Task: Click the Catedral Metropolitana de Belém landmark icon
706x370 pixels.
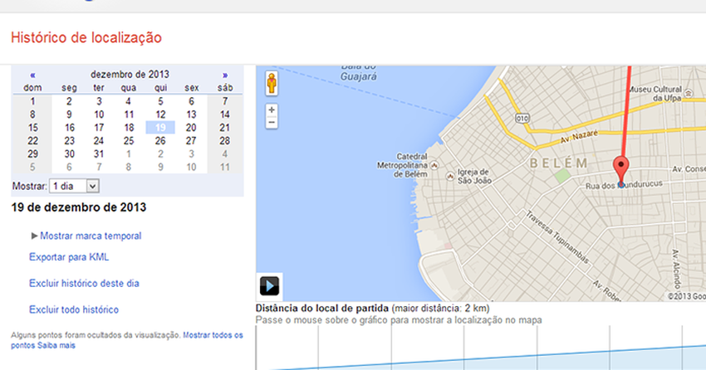Action: [434, 165]
